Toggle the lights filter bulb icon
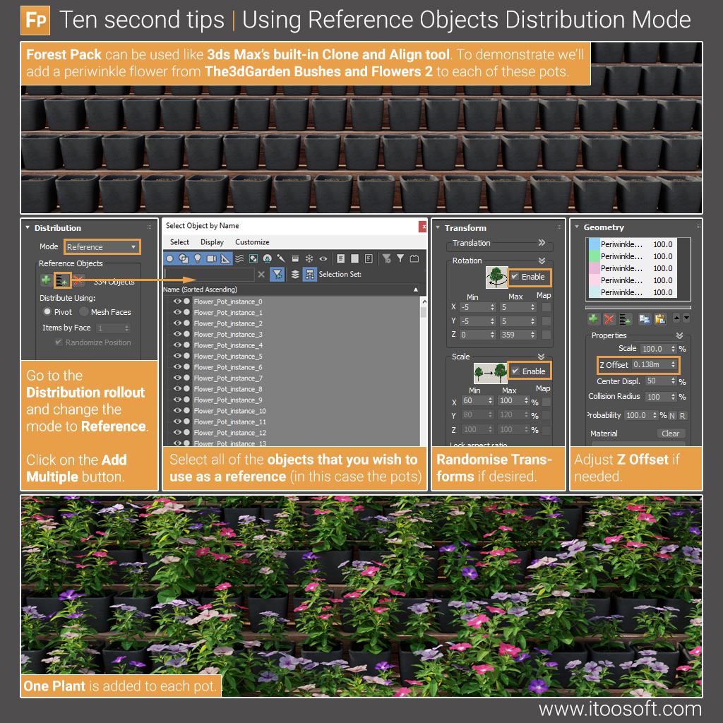 coord(198,258)
